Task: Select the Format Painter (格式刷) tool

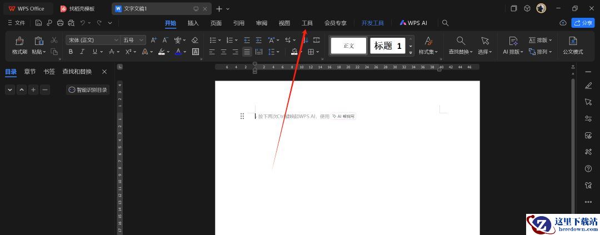Action: [x=19, y=46]
